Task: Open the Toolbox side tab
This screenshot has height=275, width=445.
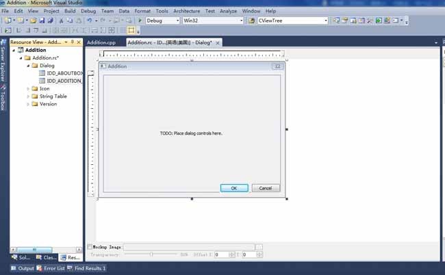Action: (3, 98)
